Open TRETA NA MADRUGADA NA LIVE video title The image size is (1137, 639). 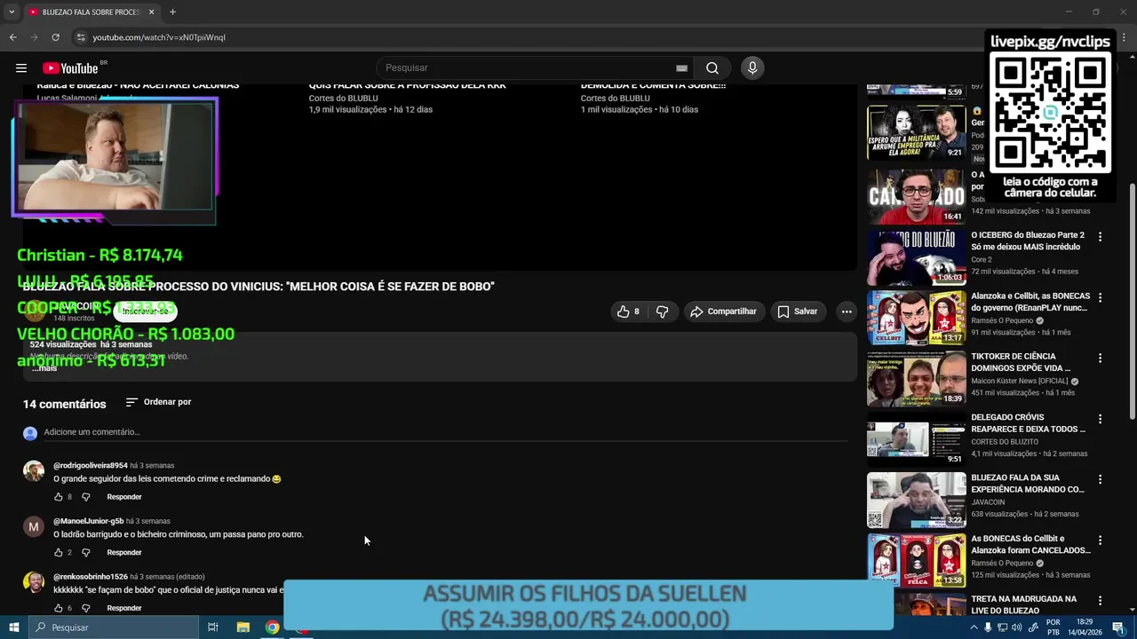point(1024,604)
